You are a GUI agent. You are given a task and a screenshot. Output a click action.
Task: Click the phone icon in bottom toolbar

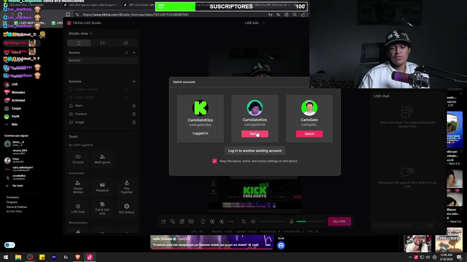203,221
